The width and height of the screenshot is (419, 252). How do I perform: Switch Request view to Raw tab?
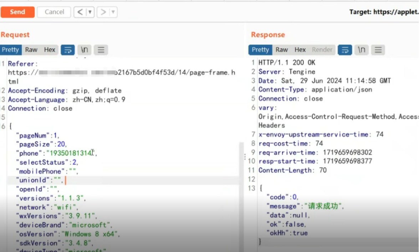31,50
